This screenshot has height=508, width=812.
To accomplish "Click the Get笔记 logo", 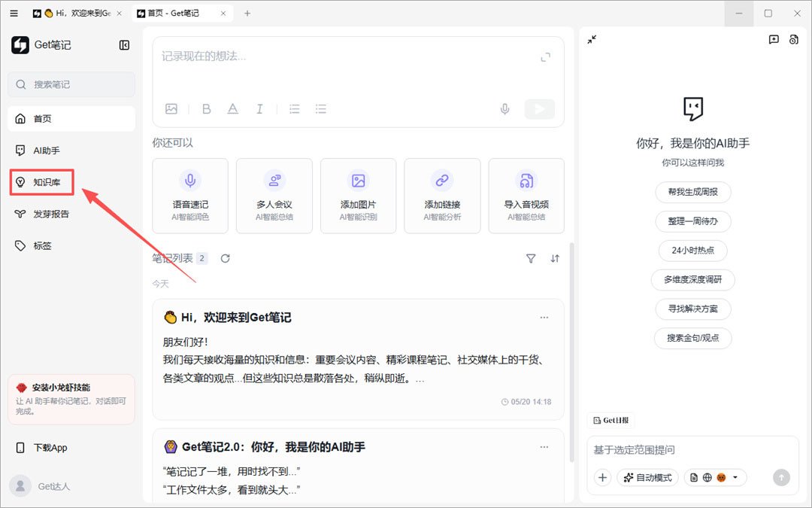I will point(21,45).
